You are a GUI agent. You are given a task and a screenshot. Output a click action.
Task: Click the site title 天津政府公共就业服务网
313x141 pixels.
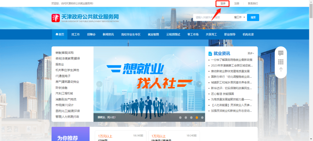coord(90,17)
